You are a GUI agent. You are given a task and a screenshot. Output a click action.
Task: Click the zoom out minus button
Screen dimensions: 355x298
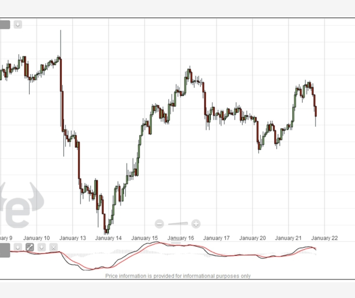pos(159,224)
